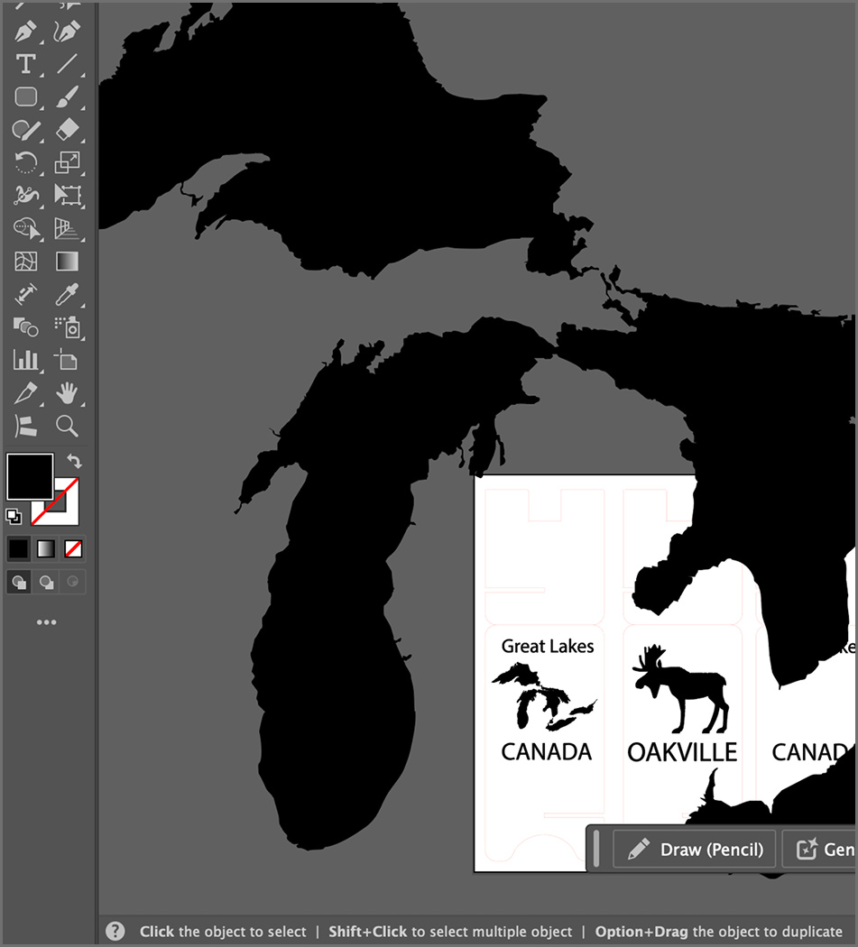Viewport: 858px width, 947px height.
Task: Select the Rotate tool
Action: [x=25, y=162]
